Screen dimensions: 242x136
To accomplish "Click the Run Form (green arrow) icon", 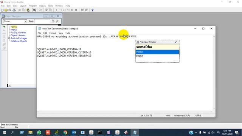I will (x=56, y=10).
